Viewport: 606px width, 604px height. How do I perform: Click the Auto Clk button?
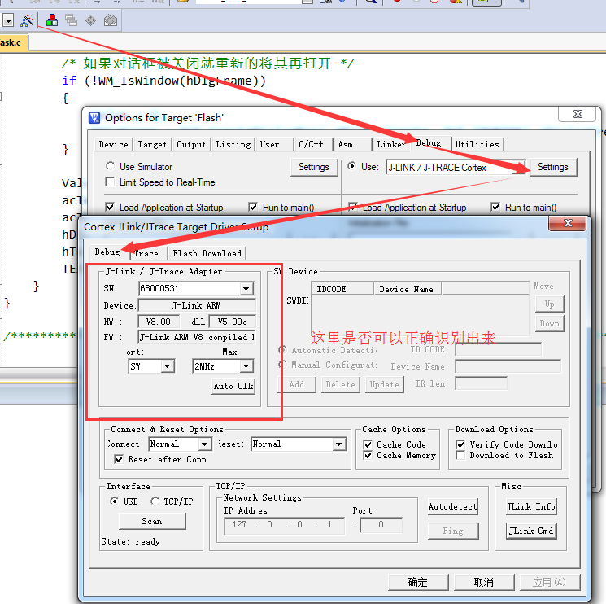(233, 387)
